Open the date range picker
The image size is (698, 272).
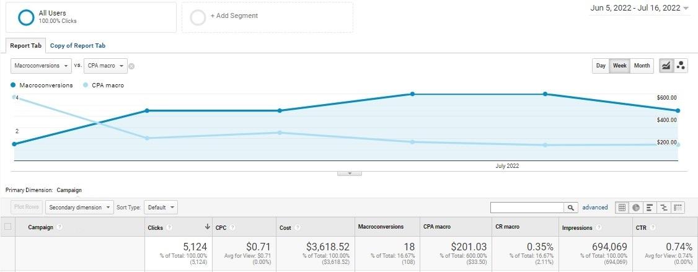coord(641,8)
